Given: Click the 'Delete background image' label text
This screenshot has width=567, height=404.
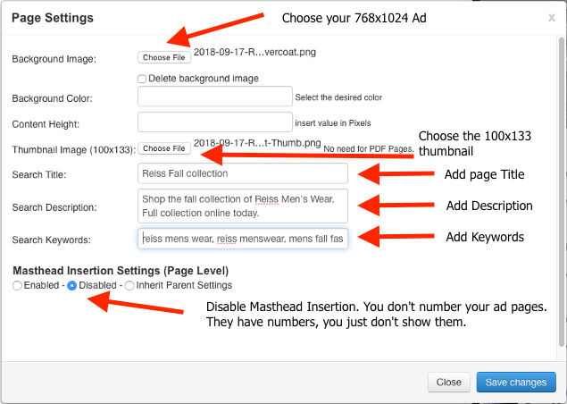Looking at the screenshot, I should (x=204, y=79).
